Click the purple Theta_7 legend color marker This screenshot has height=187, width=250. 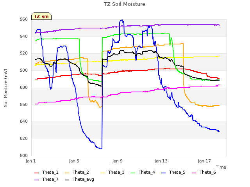point(36,180)
